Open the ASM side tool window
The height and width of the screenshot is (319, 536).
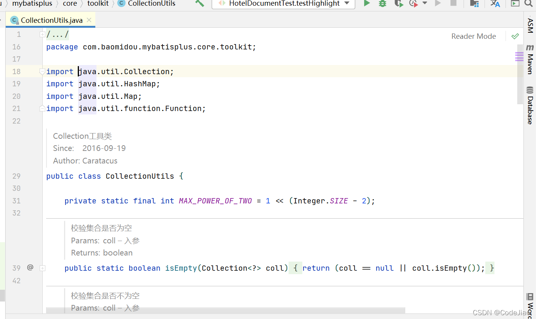coord(530,25)
